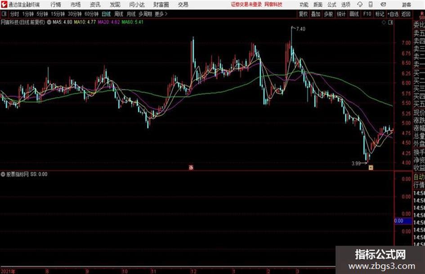Click the 5.00 price axis label

[406, 123]
